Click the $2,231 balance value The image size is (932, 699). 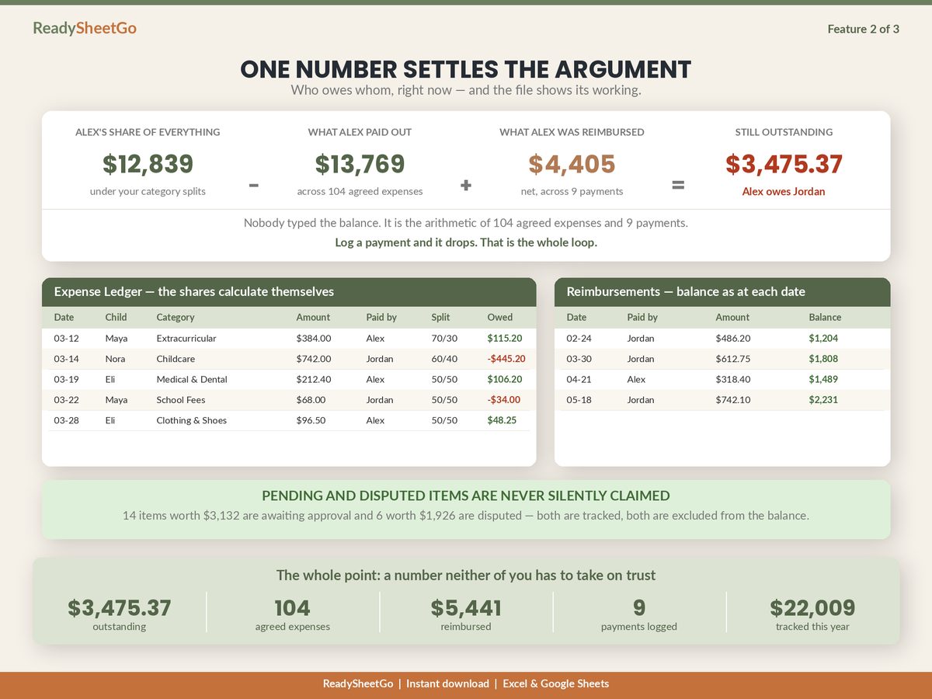pos(823,400)
